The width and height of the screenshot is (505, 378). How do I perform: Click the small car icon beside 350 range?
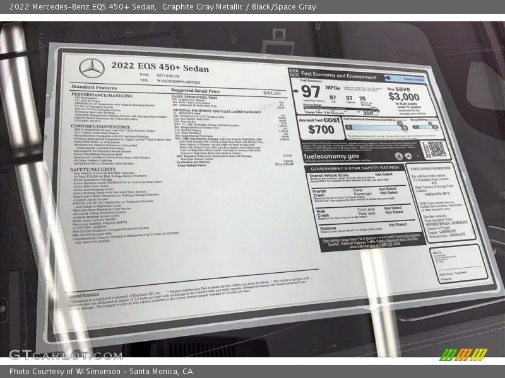pyautogui.click(x=375, y=111)
